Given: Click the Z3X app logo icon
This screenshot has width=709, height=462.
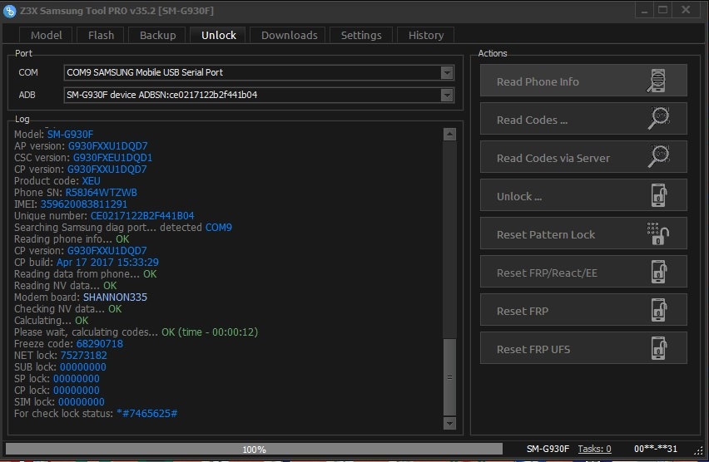Looking at the screenshot, I should coord(9,11).
